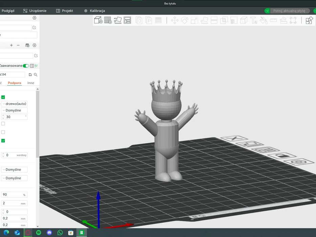Click the plate lock icon on bed
316x237 pixels.
282,156
